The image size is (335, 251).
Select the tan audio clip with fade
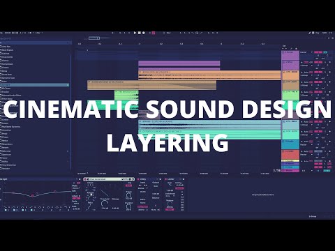(x=151, y=85)
